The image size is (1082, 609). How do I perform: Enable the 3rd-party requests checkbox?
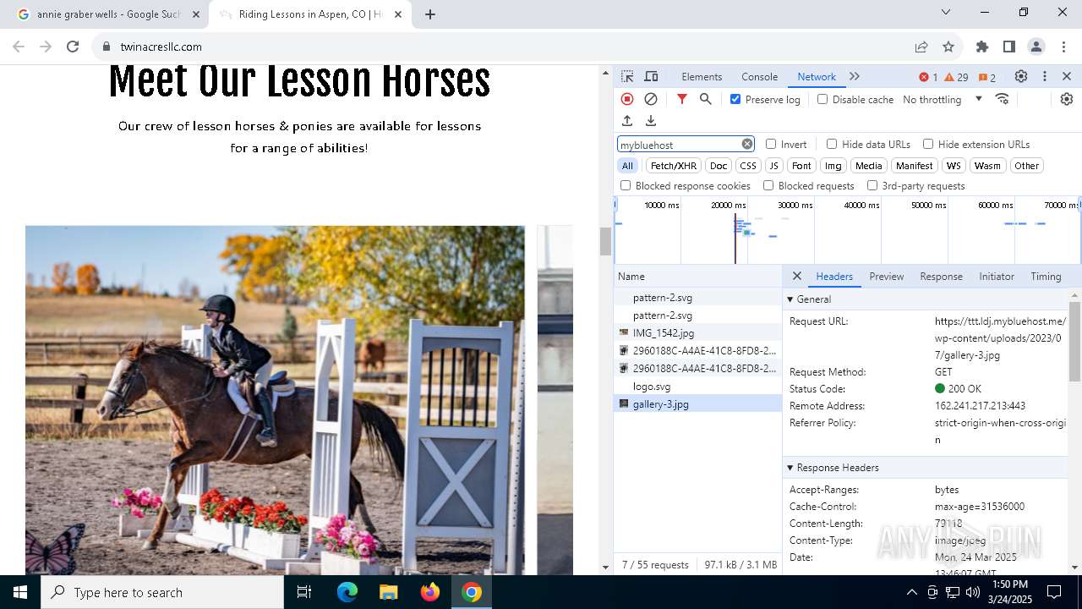872,185
